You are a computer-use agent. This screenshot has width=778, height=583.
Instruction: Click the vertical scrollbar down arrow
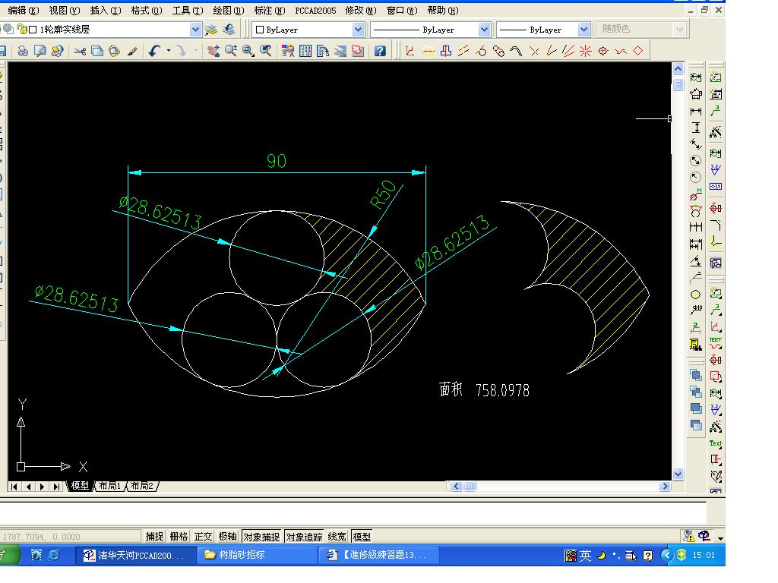678,474
